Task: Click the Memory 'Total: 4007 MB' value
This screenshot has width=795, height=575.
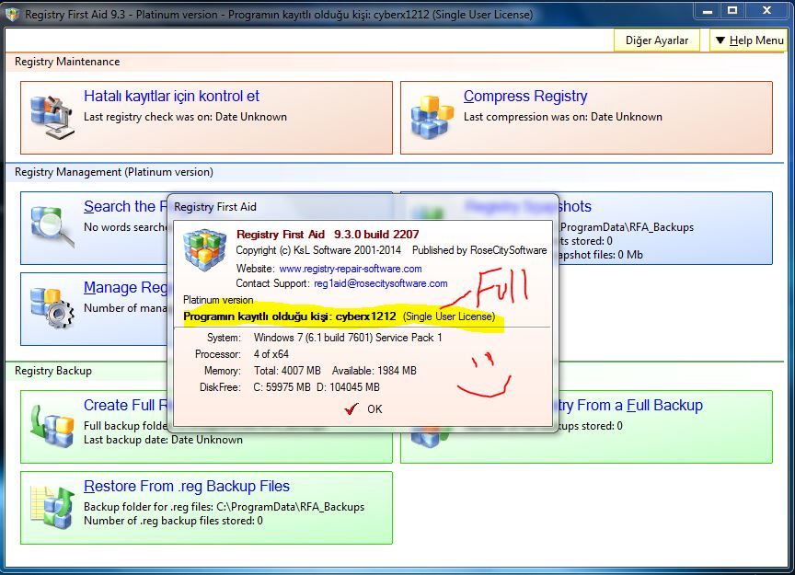Action: pyautogui.click(x=287, y=371)
